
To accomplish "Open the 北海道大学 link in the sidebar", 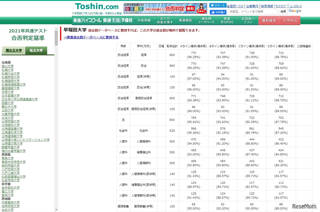I will (12, 129).
